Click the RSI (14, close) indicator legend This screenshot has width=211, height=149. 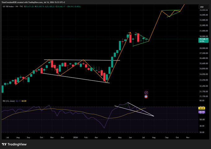tap(9, 101)
